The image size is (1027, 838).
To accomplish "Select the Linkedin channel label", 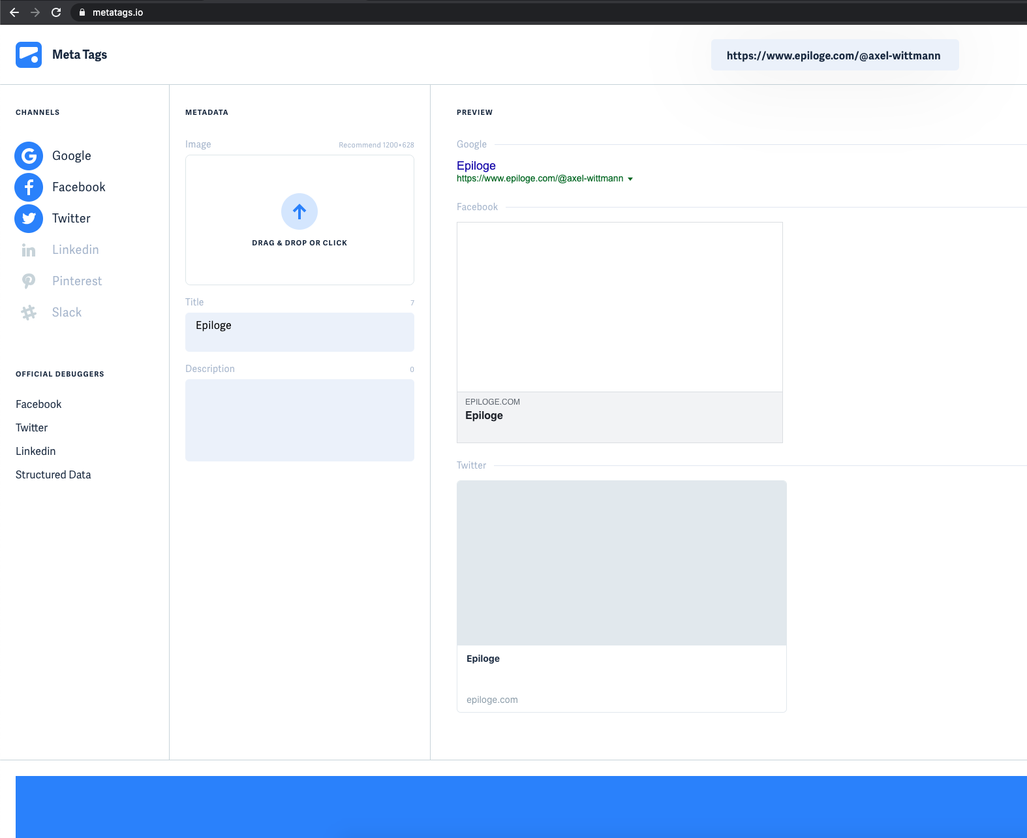I will 76,250.
